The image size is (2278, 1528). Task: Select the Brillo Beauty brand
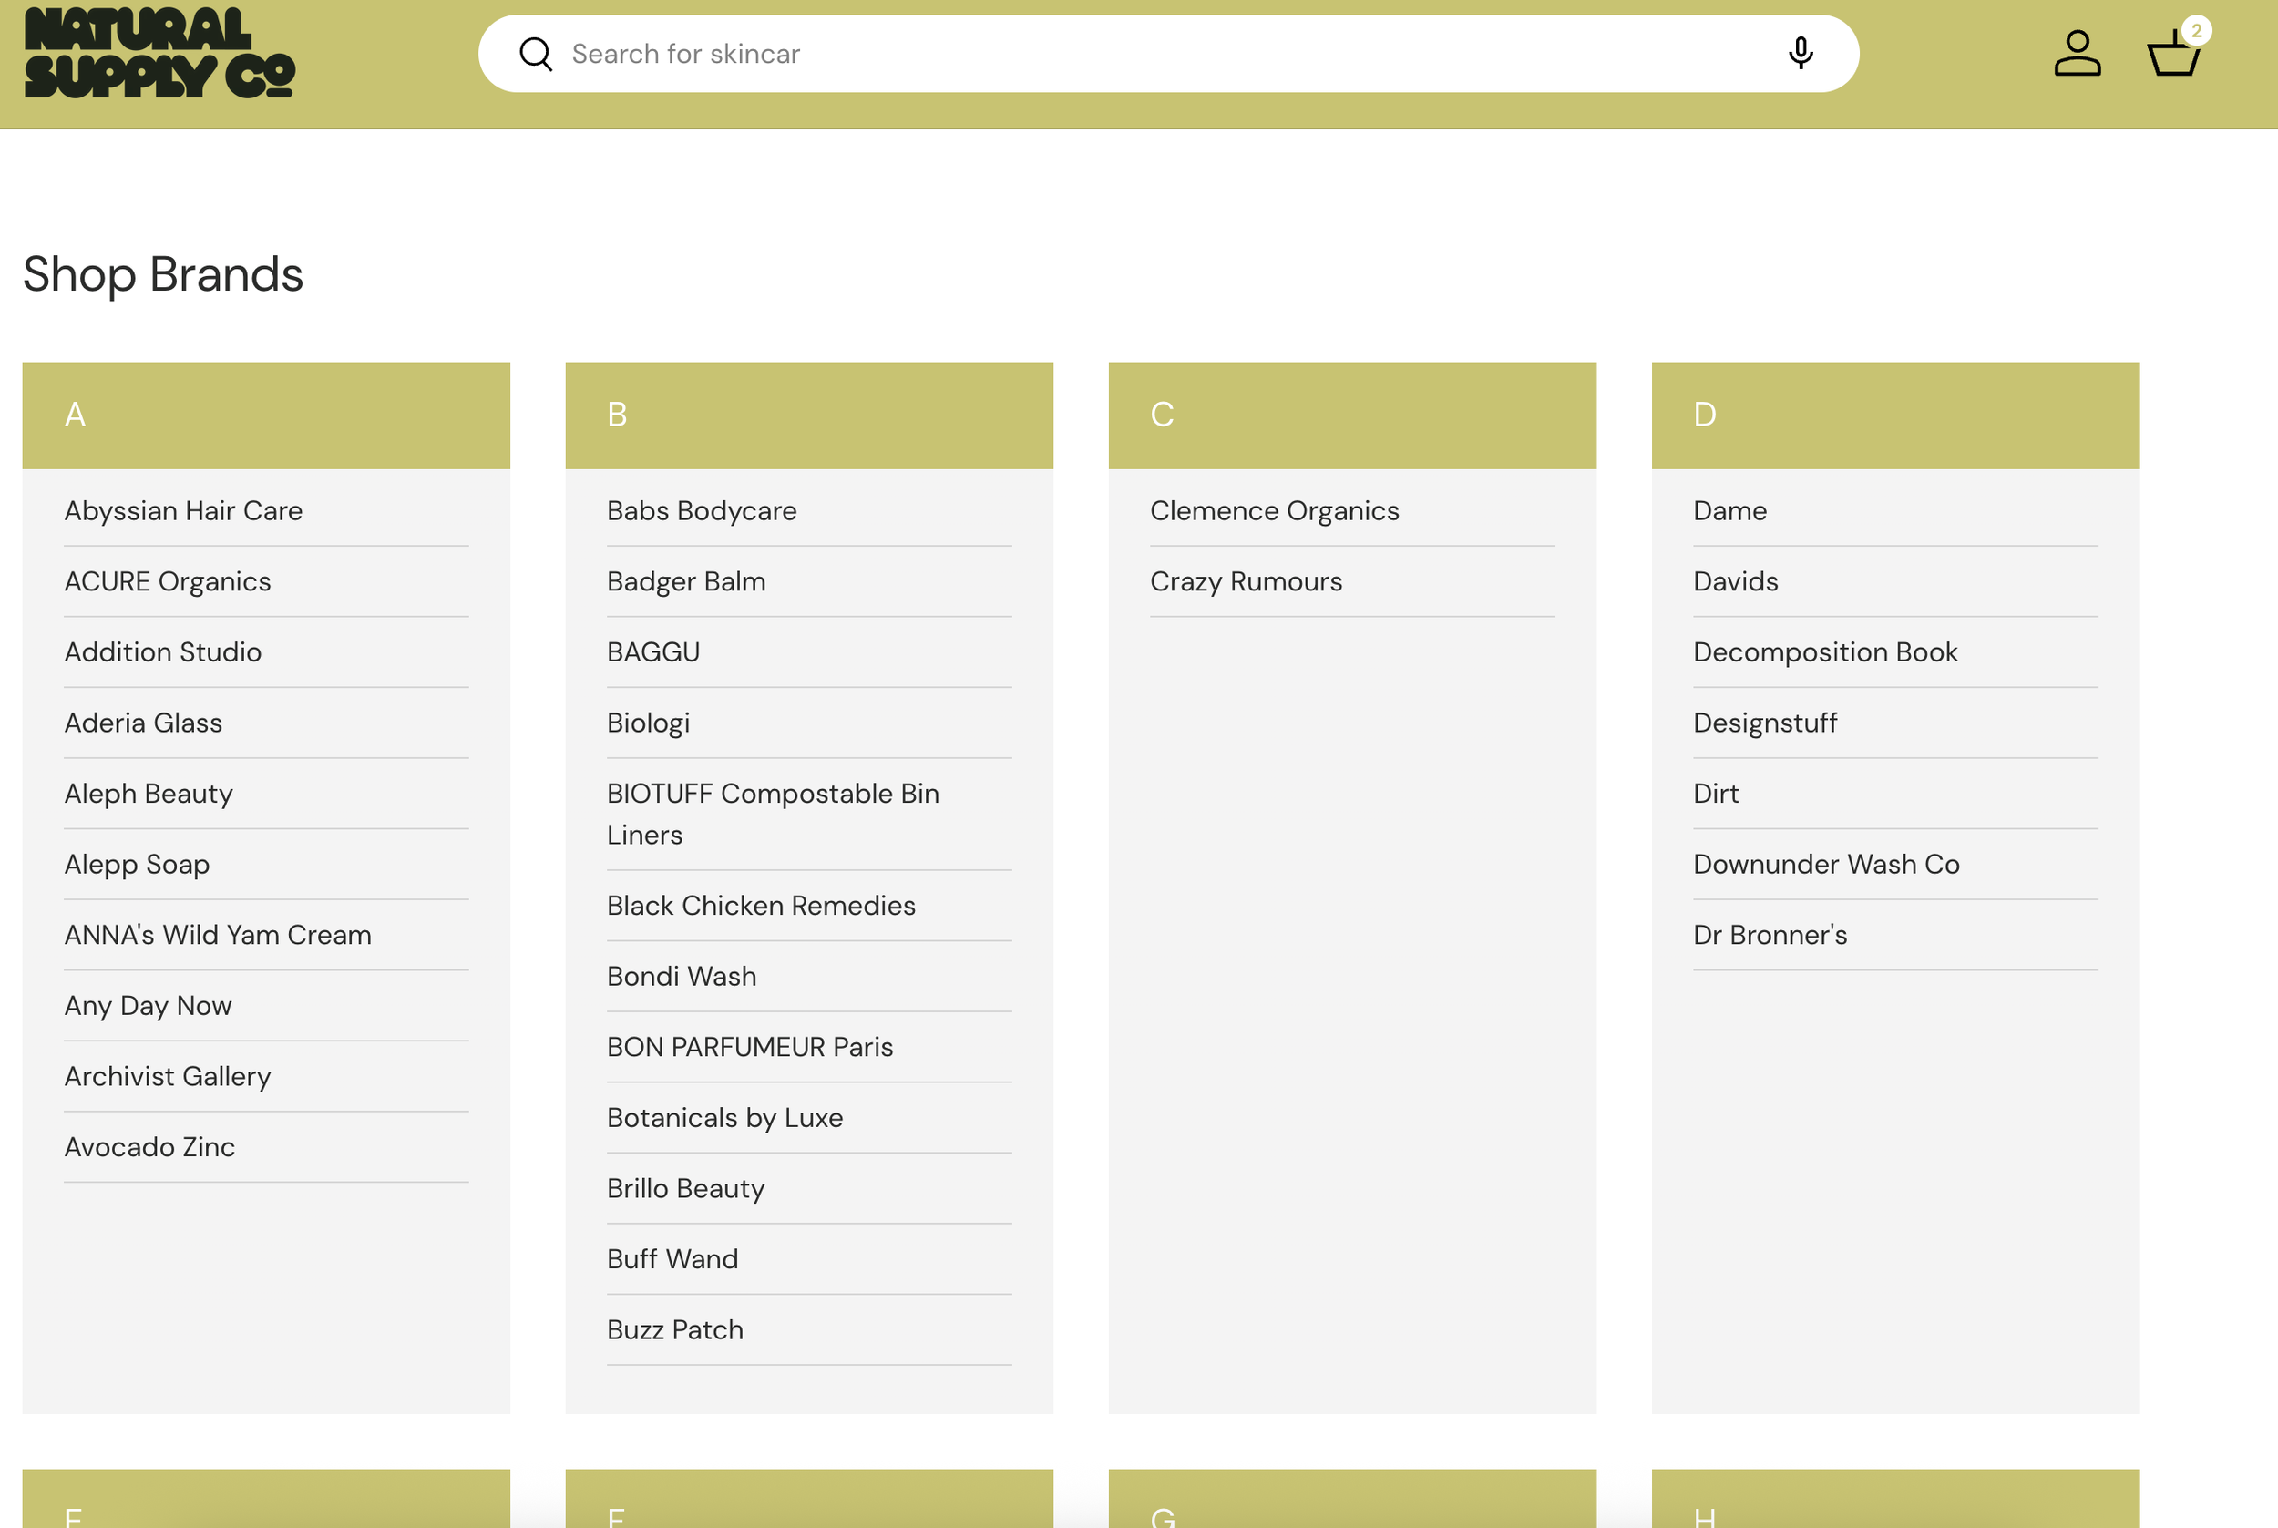point(685,1189)
